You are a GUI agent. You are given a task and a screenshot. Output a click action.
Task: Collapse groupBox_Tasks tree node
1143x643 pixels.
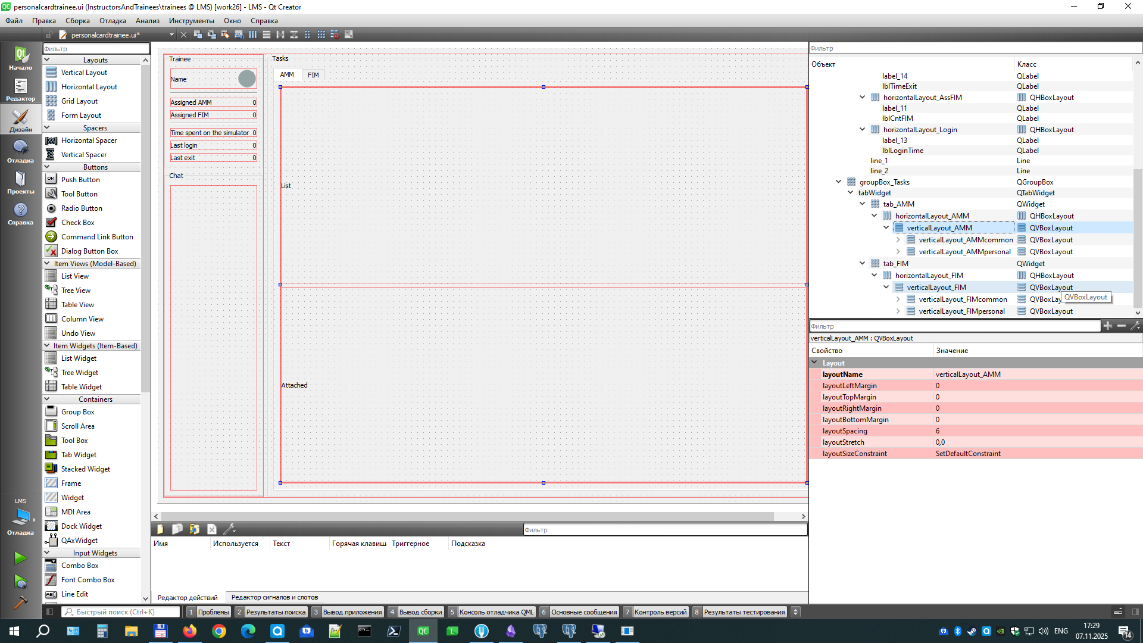point(838,182)
